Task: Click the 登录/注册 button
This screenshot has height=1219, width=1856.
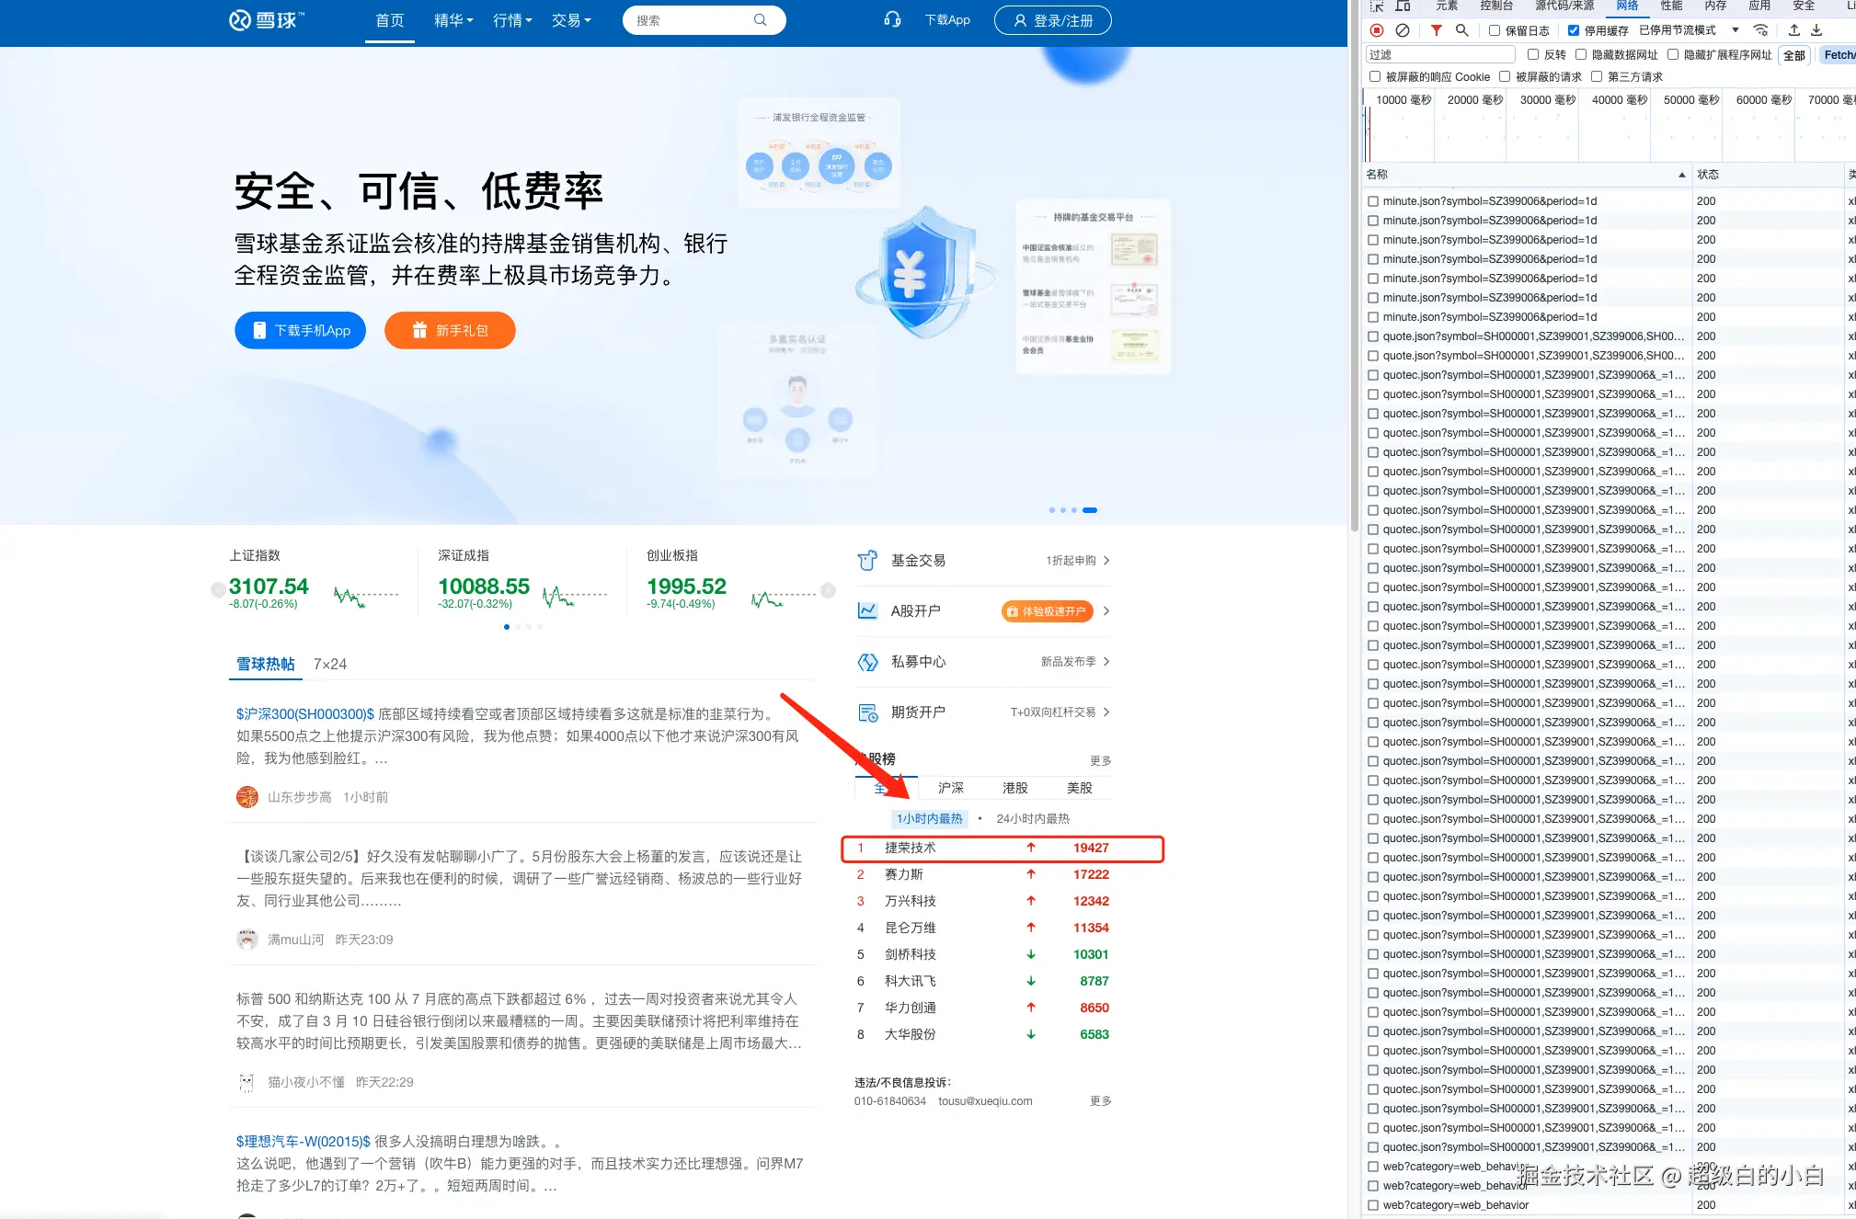Action: [x=1052, y=20]
